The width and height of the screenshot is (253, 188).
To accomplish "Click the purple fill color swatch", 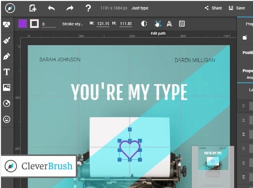I will click(23, 24).
